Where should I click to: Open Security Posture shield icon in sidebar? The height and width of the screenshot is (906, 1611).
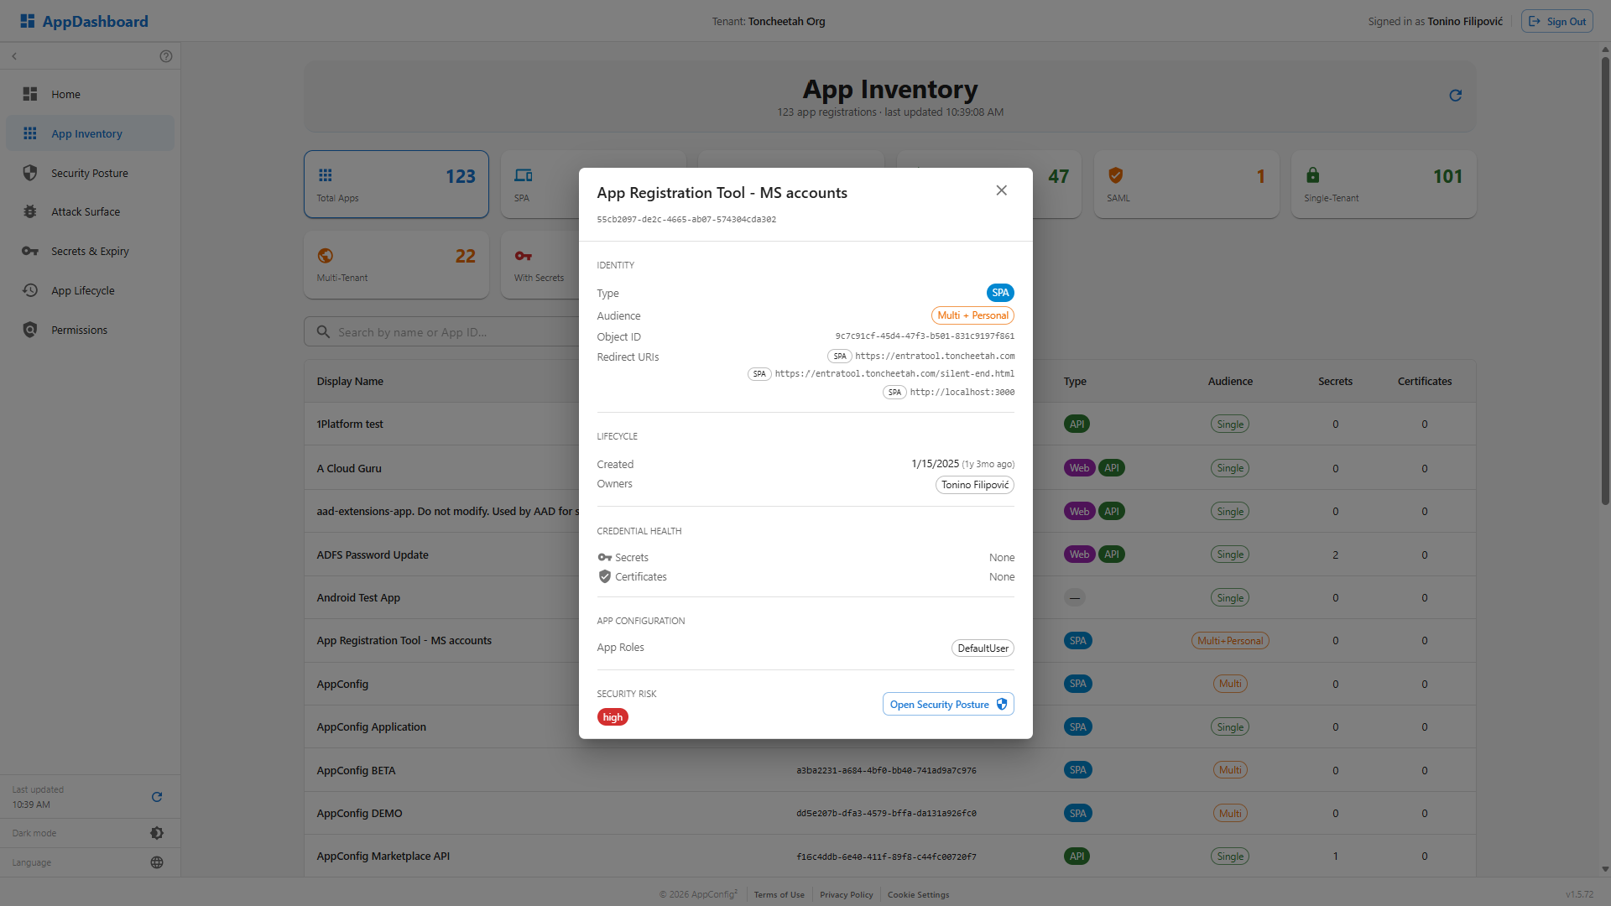[30, 173]
